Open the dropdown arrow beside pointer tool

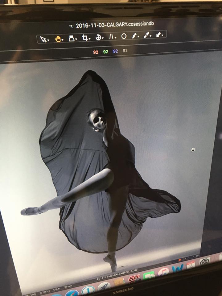click(48, 40)
